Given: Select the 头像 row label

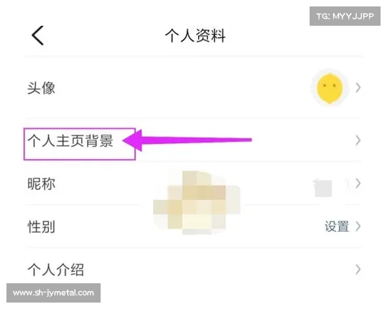Looking at the screenshot, I should click(x=41, y=88).
